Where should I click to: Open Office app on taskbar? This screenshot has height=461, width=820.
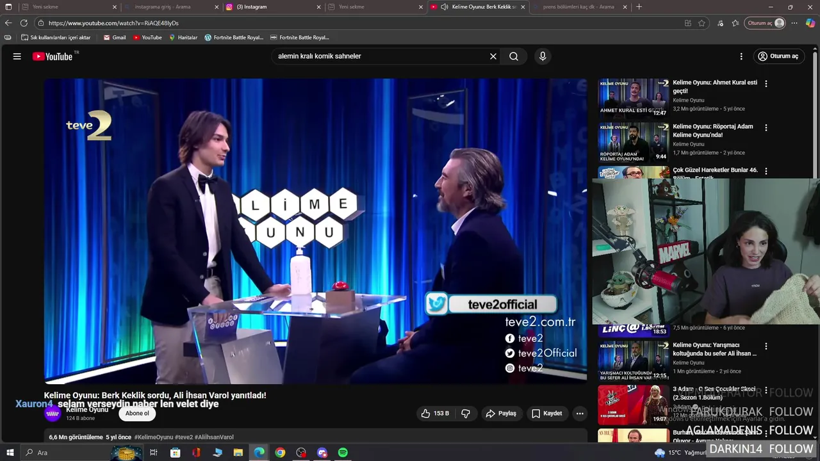[196, 453]
